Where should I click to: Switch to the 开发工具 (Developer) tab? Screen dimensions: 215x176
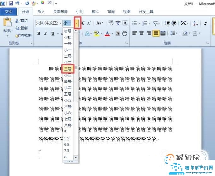tap(146, 12)
